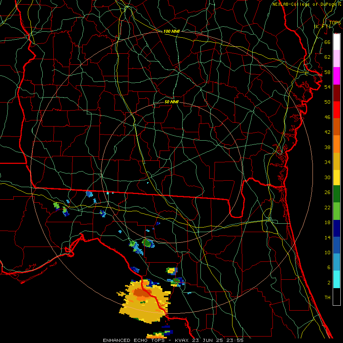Click the legend value '54'

[x=327, y=87]
